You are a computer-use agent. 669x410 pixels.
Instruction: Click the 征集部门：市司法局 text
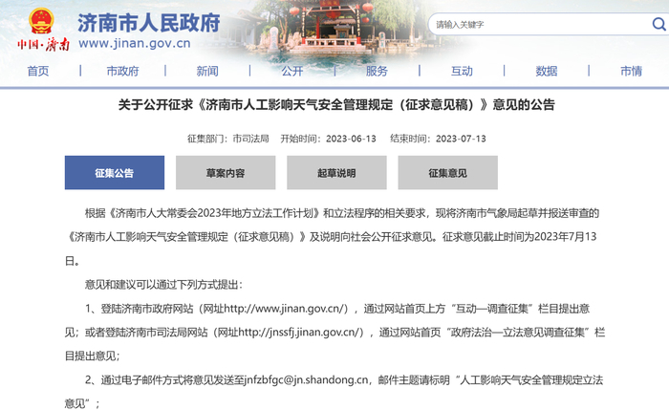[228, 139]
